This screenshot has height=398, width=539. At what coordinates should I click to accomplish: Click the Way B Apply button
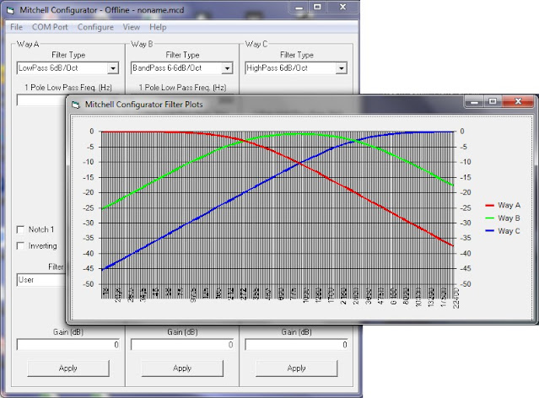182,368
